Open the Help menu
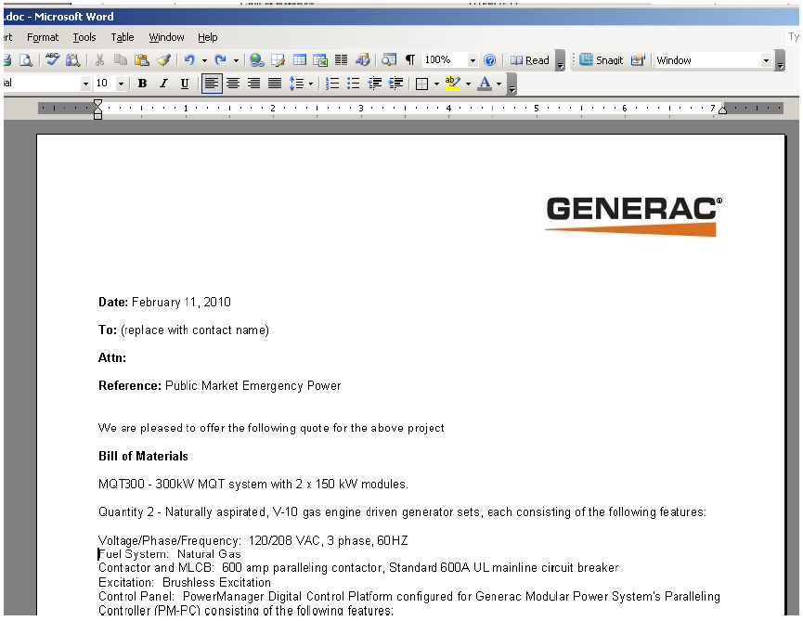Viewport: 803px width, 621px height. 207,37
